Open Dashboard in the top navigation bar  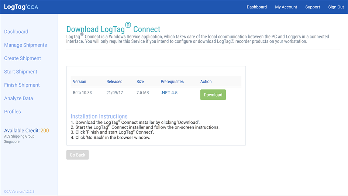tap(256, 7)
